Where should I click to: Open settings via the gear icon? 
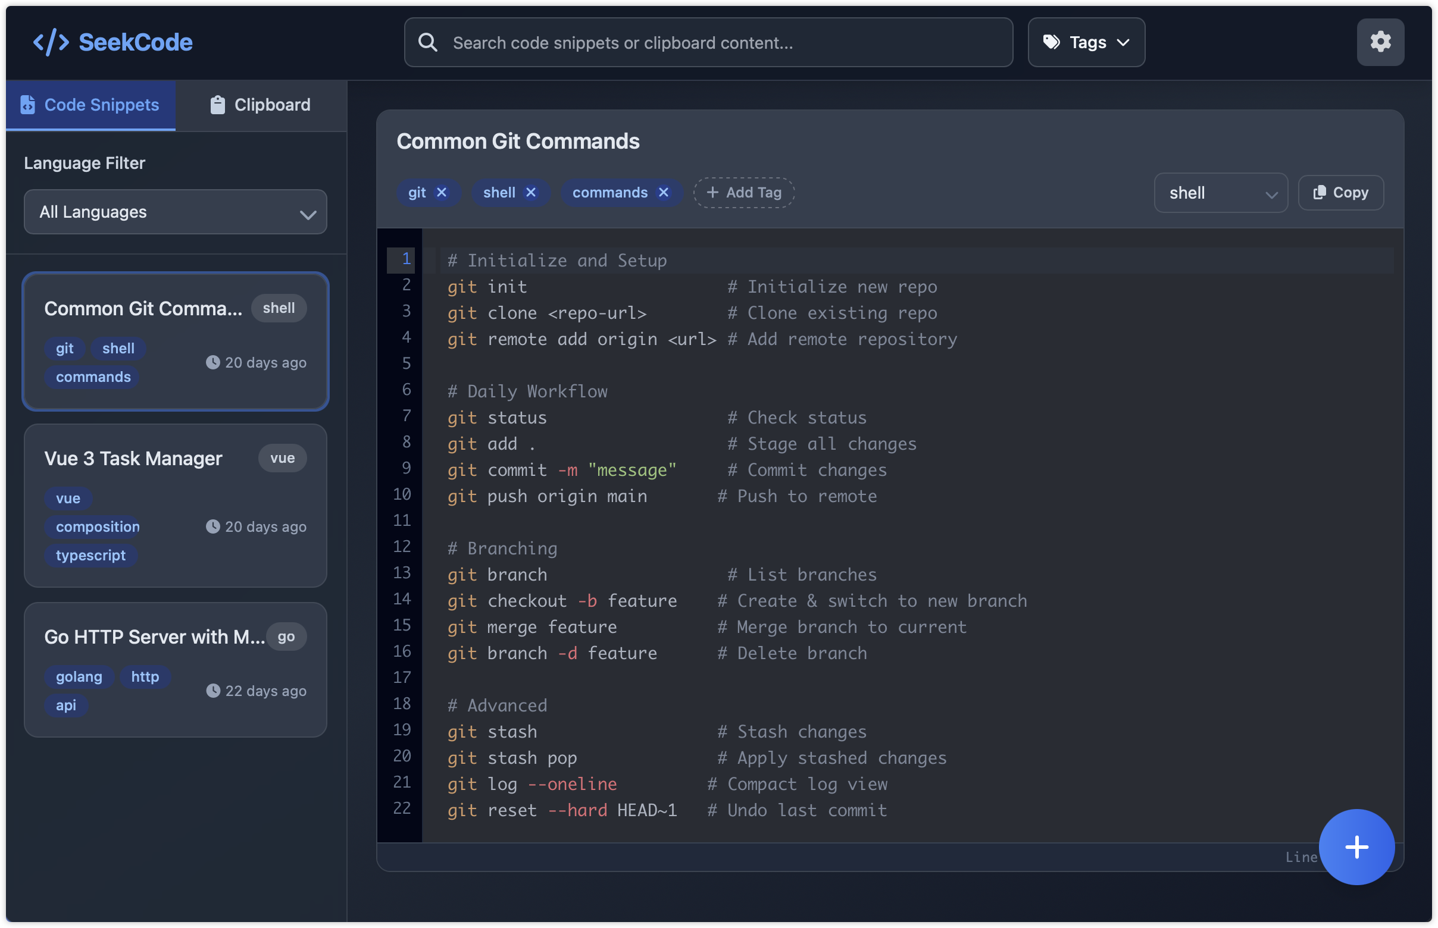click(x=1380, y=42)
